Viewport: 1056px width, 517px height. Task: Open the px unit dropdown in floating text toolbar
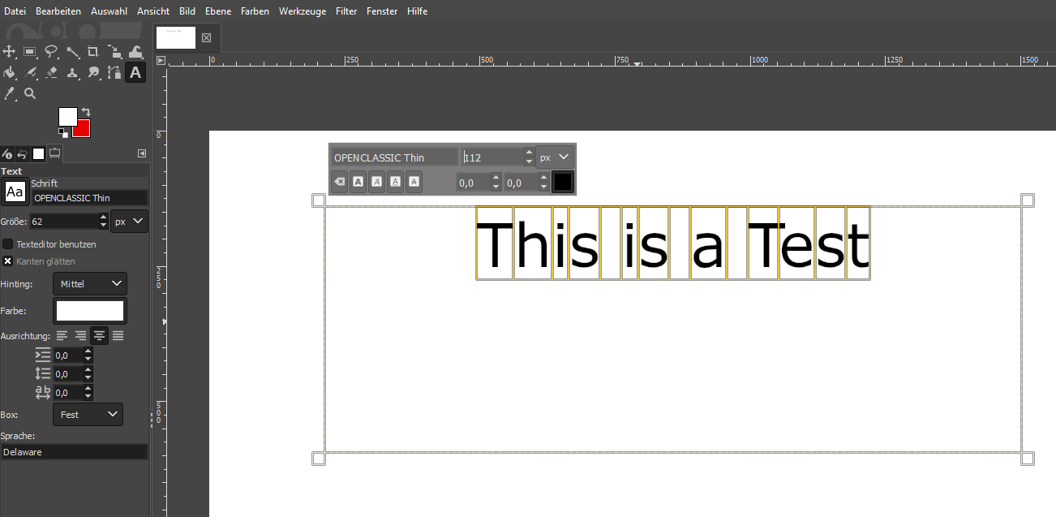[556, 157]
